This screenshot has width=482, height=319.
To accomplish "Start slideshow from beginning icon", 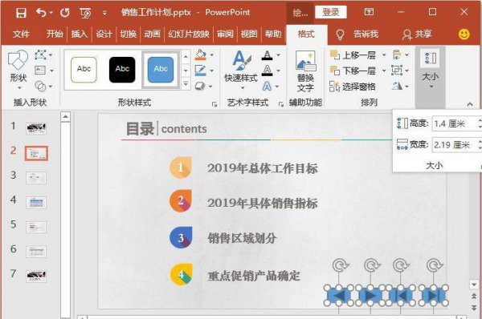I will point(85,13).
